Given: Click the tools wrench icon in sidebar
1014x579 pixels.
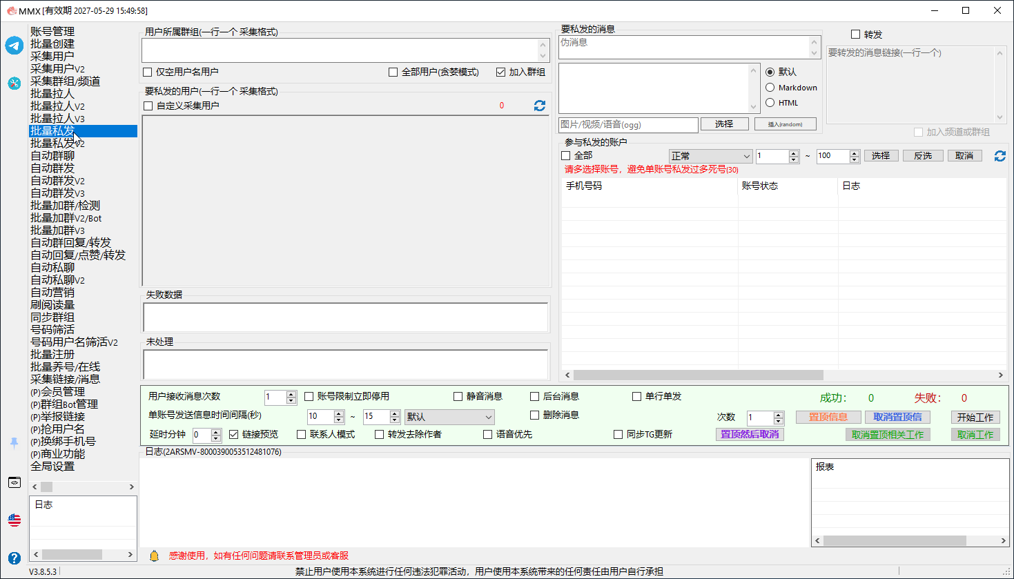Looking at the screenshot, I should (14, 83).
